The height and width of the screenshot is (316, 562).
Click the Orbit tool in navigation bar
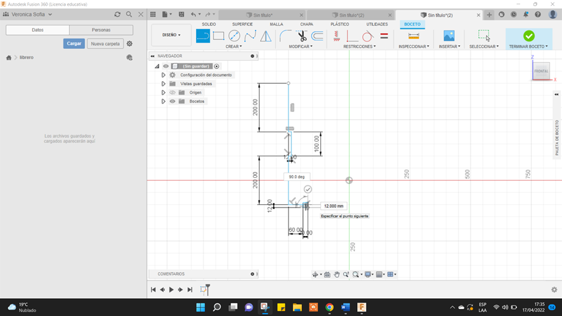point(315,274)
